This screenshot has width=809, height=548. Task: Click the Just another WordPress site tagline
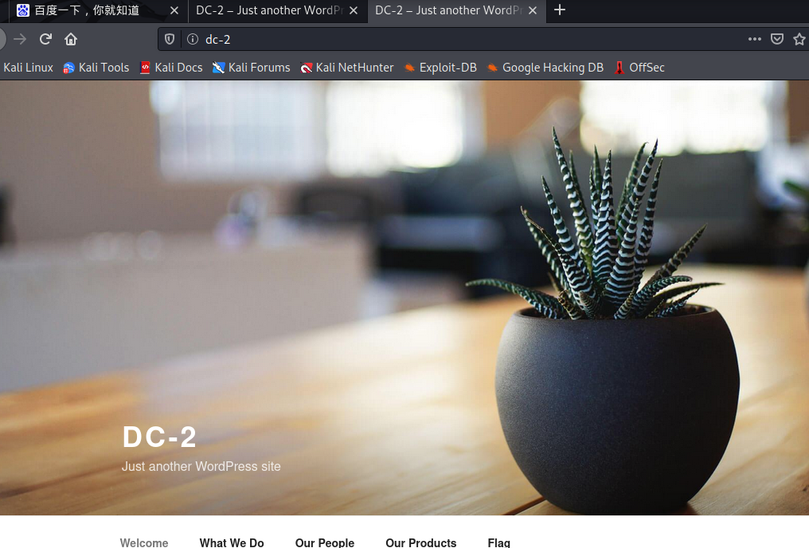tap(201, 467)
